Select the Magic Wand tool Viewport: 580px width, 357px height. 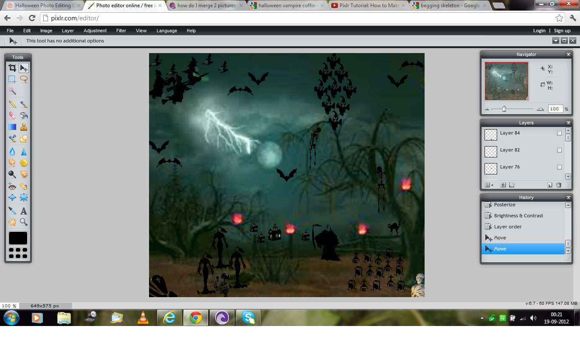point(12,91)
